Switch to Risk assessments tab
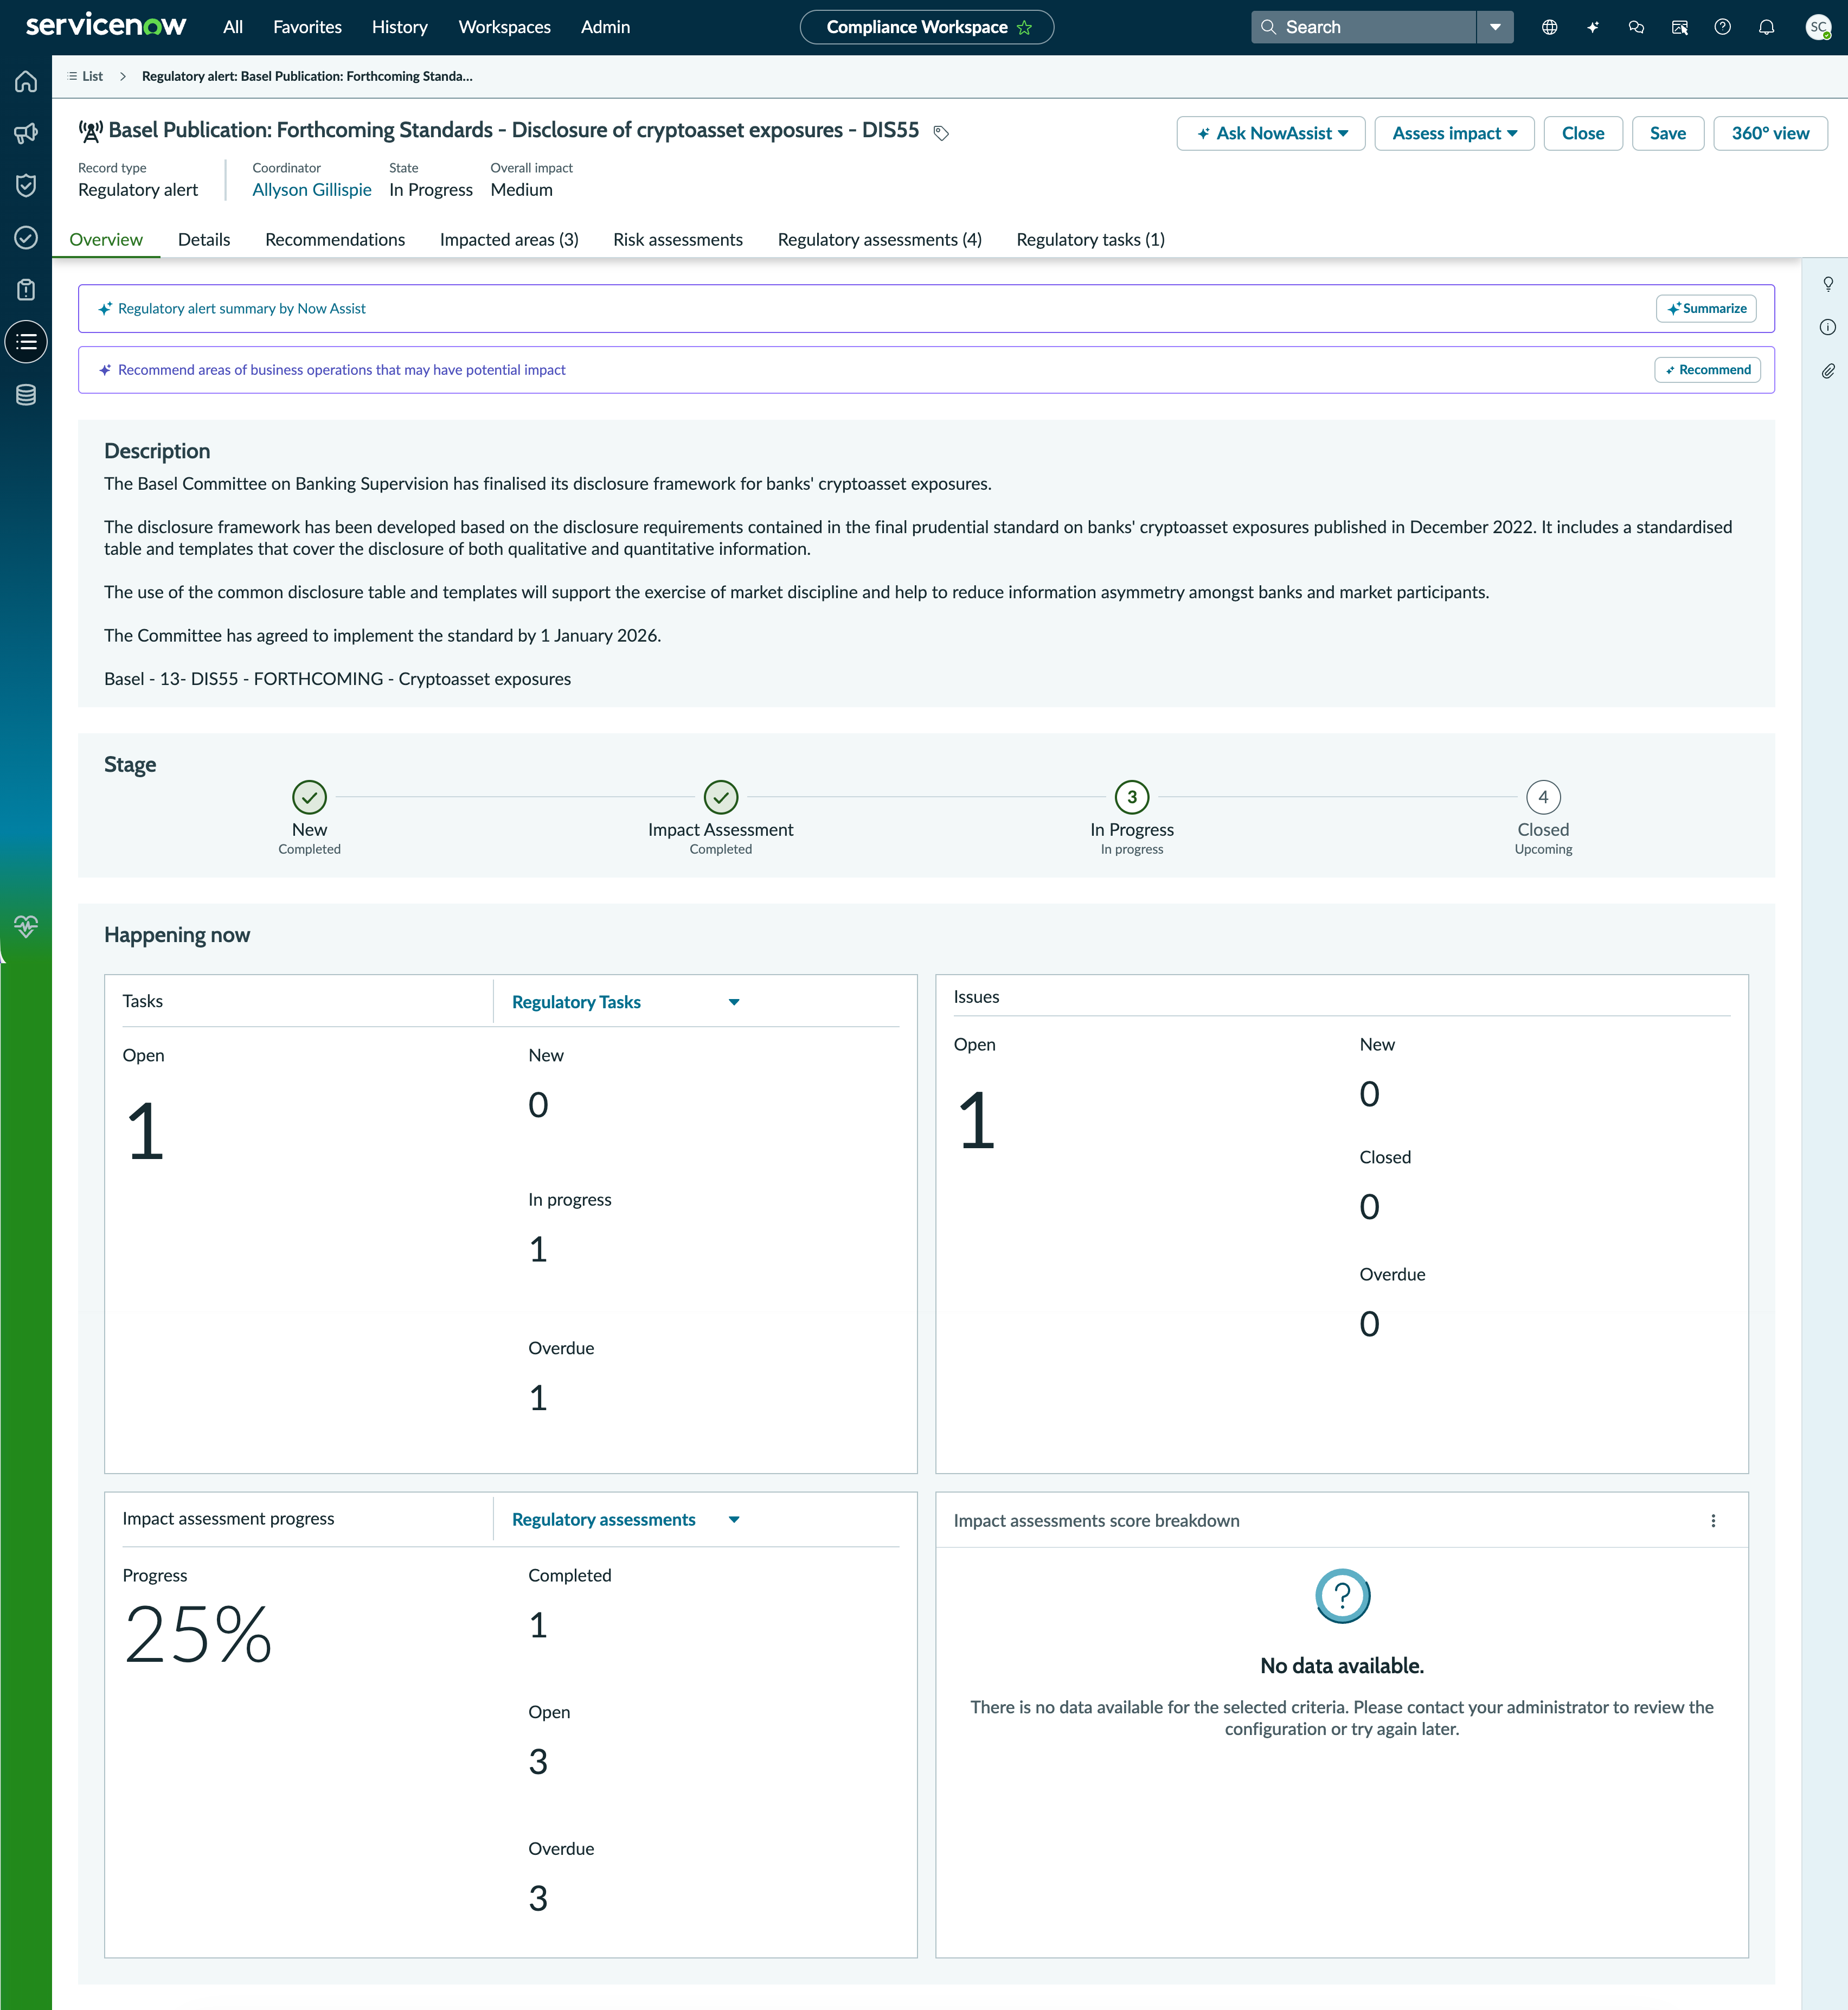1848x2010 pixels. click(678, 239)
